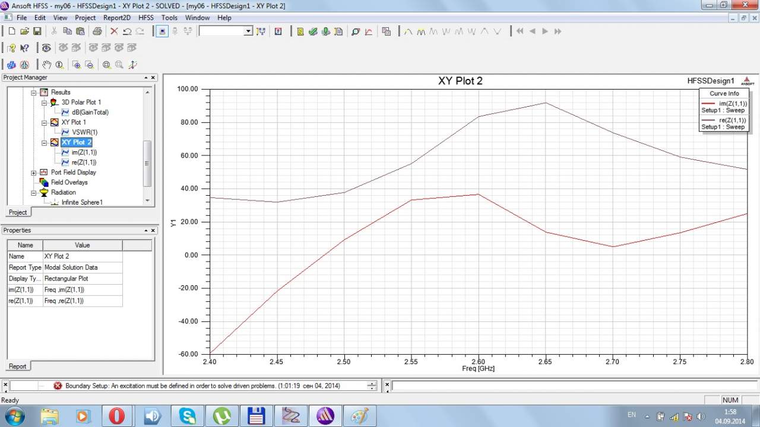Click the Save project icon
This screenshot has width=760, height=427.
point(37,31)
